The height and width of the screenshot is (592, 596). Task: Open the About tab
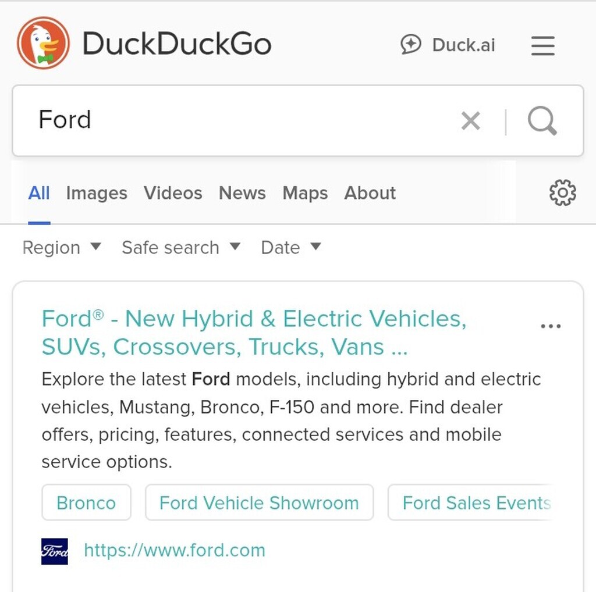(370, 193)
